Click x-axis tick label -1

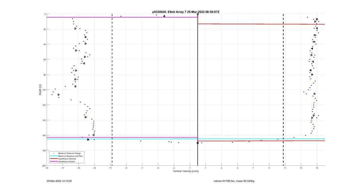190,168
